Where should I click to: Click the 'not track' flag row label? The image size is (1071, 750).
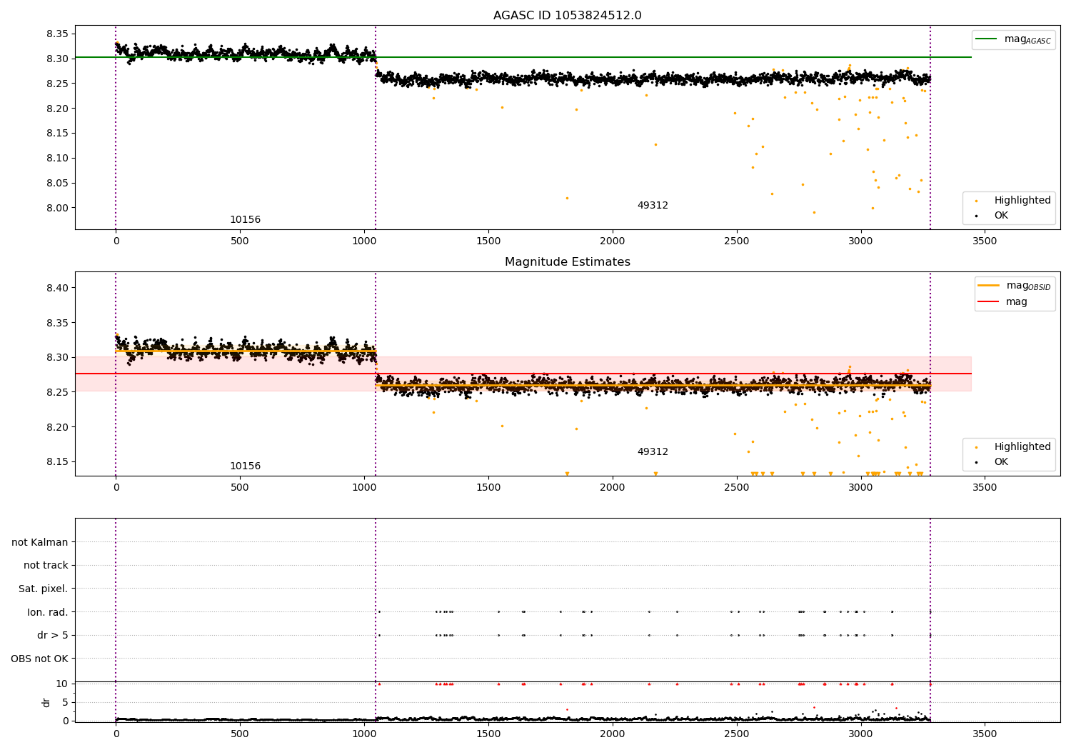point(46,565)
